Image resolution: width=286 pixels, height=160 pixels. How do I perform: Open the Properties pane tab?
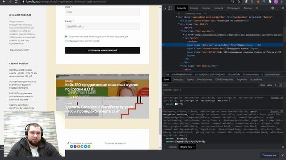pos(241,80)
